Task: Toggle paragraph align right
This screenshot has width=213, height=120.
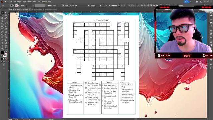Action: [x=124, y=5]
